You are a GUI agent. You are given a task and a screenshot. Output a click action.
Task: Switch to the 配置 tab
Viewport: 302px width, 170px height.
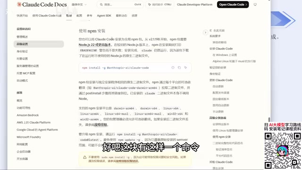(x=79, y=16)
